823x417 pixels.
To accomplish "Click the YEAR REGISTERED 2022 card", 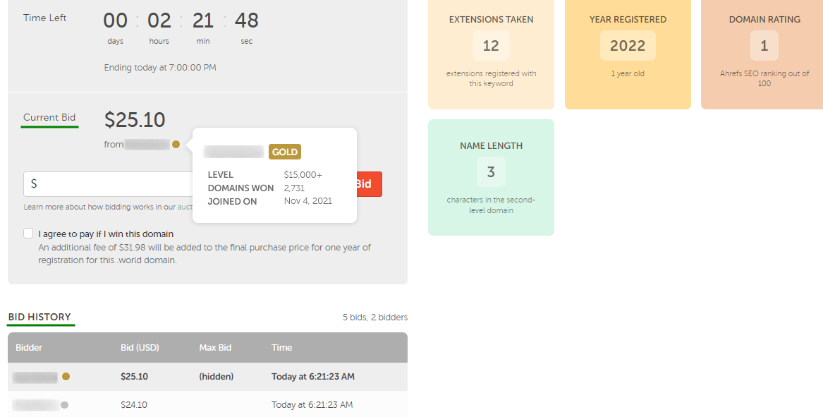I will coord(628,45).
